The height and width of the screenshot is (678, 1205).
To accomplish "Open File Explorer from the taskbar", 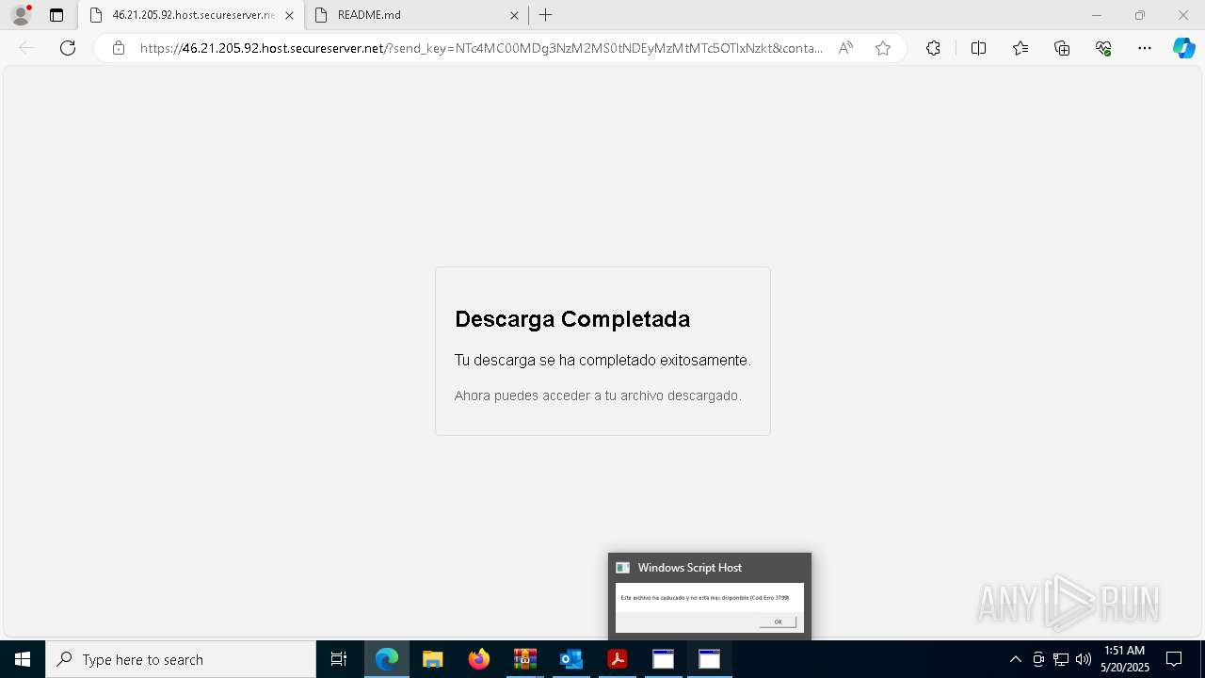I will [x=433, y=659].
